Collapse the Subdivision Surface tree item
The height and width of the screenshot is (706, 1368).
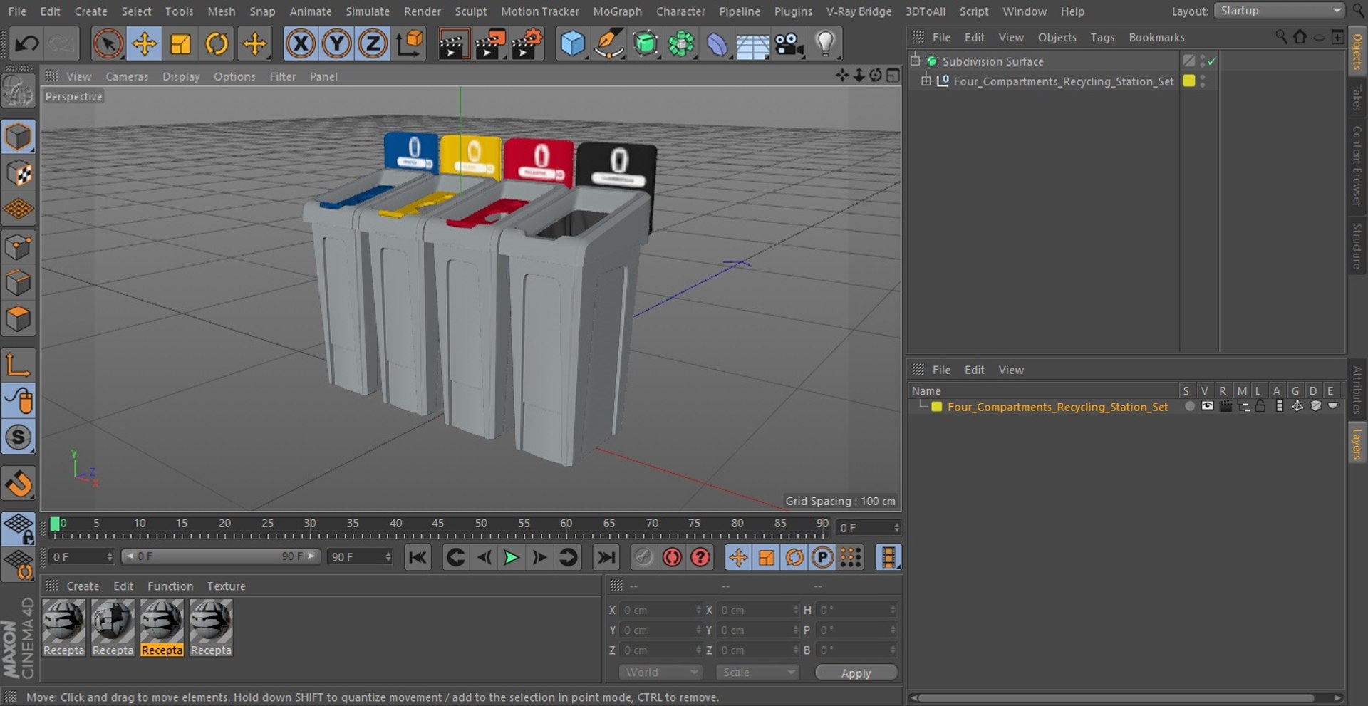coord(916,61)
